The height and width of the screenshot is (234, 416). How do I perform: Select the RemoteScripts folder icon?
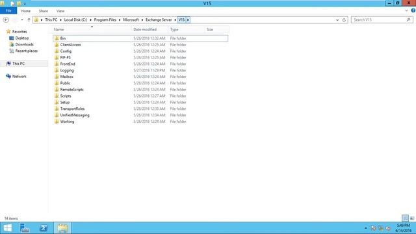pos(57,90)
